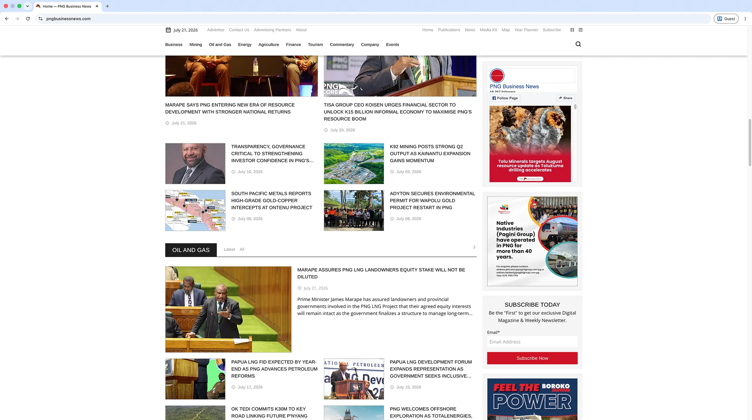Open the Business menu

click(174, 45)
